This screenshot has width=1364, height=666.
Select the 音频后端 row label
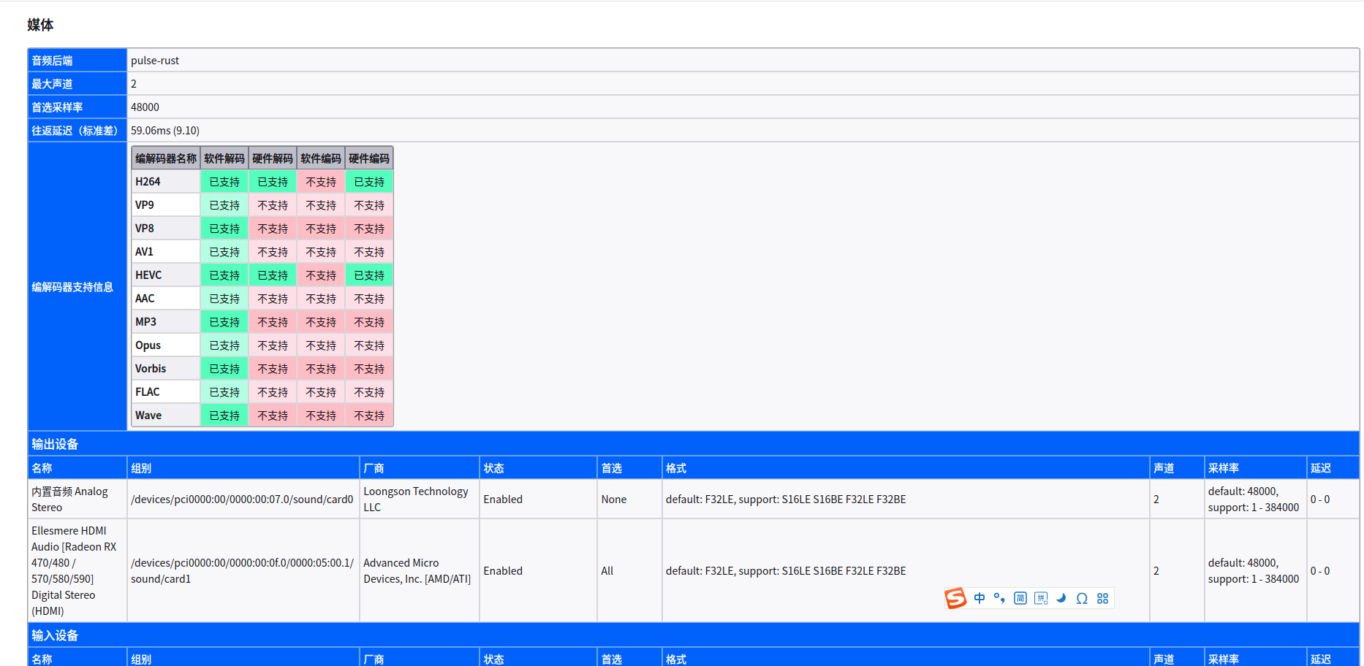click(x=77, y=61)
